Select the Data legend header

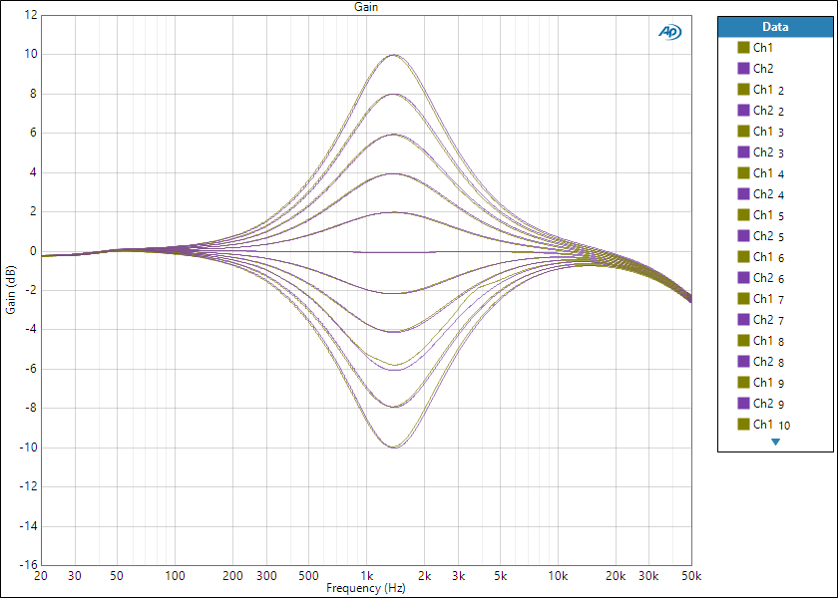(x=775, y=27)
